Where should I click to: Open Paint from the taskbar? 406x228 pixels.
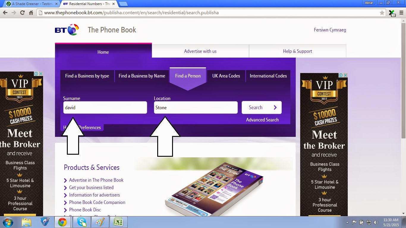(100, 222)
